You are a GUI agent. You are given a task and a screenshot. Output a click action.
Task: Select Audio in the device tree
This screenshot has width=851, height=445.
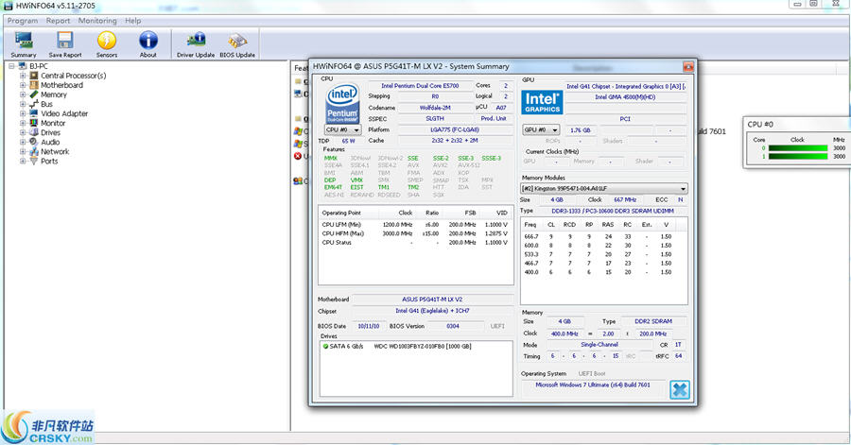point(50,142)
